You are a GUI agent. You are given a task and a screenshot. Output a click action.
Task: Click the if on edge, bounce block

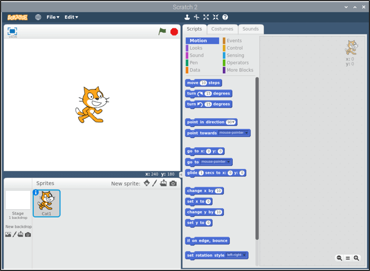(x=207, y=240)
